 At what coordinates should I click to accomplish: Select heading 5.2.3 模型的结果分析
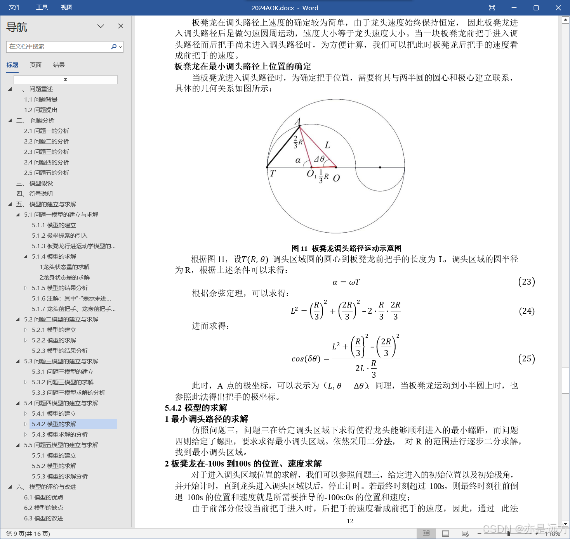tap(60, 351)
